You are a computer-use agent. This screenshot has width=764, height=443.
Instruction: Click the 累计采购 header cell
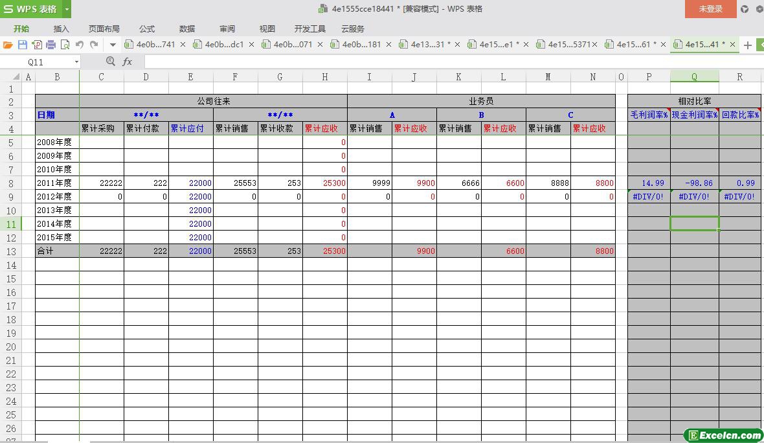[102, 129]
